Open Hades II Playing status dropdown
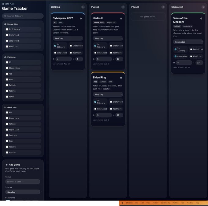This screenshot has width=208, height=206. click(108, 38)
